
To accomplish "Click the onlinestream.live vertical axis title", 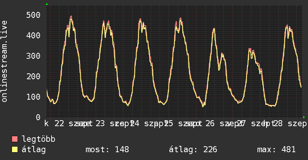I will coord(4,61).
